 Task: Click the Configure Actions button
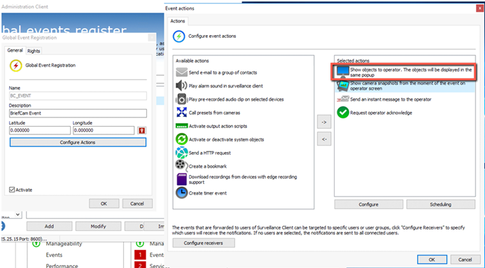[x=78, y=142]
